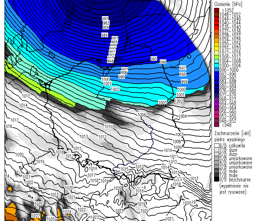Select the 996 isobar label

[x=163, y=62]
